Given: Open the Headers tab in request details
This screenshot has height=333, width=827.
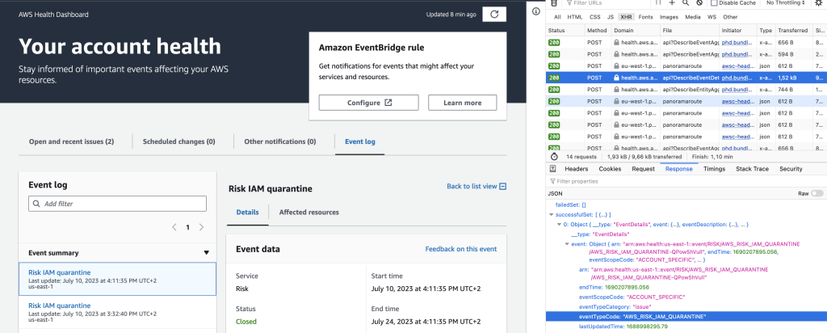Looking at the screenshot, I should 576,169.
